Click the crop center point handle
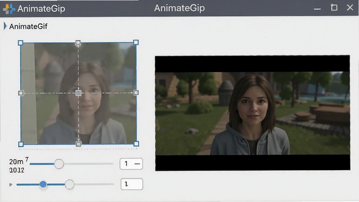The image size is (359, 202). click(x=78, y=93)
